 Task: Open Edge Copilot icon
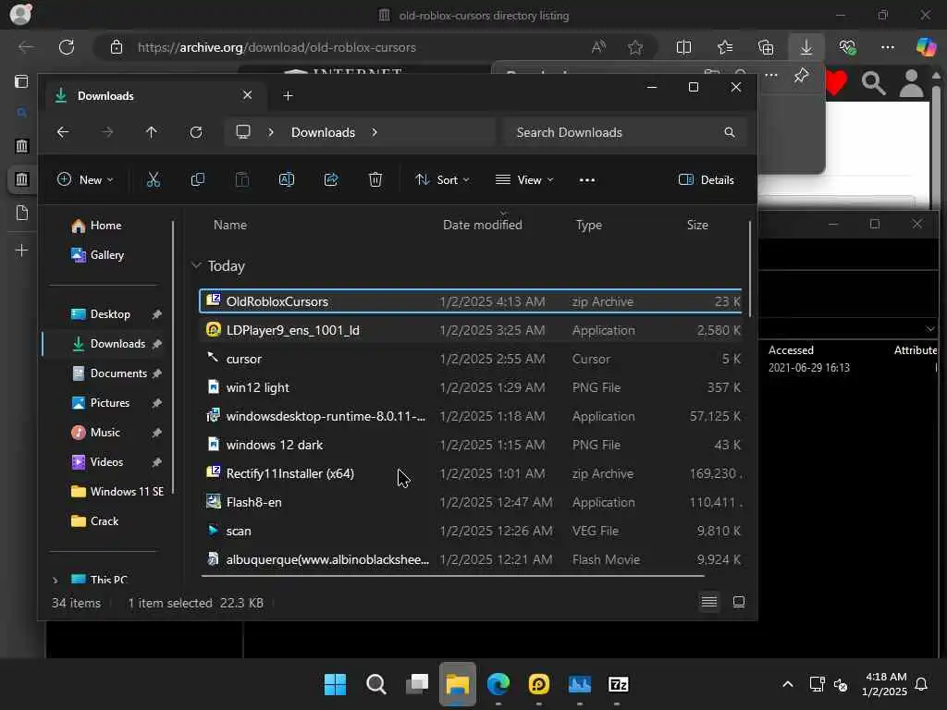pos(926,46)
